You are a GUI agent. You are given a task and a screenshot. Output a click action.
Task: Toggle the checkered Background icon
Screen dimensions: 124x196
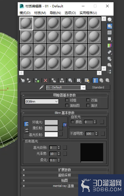pos(110,33)
